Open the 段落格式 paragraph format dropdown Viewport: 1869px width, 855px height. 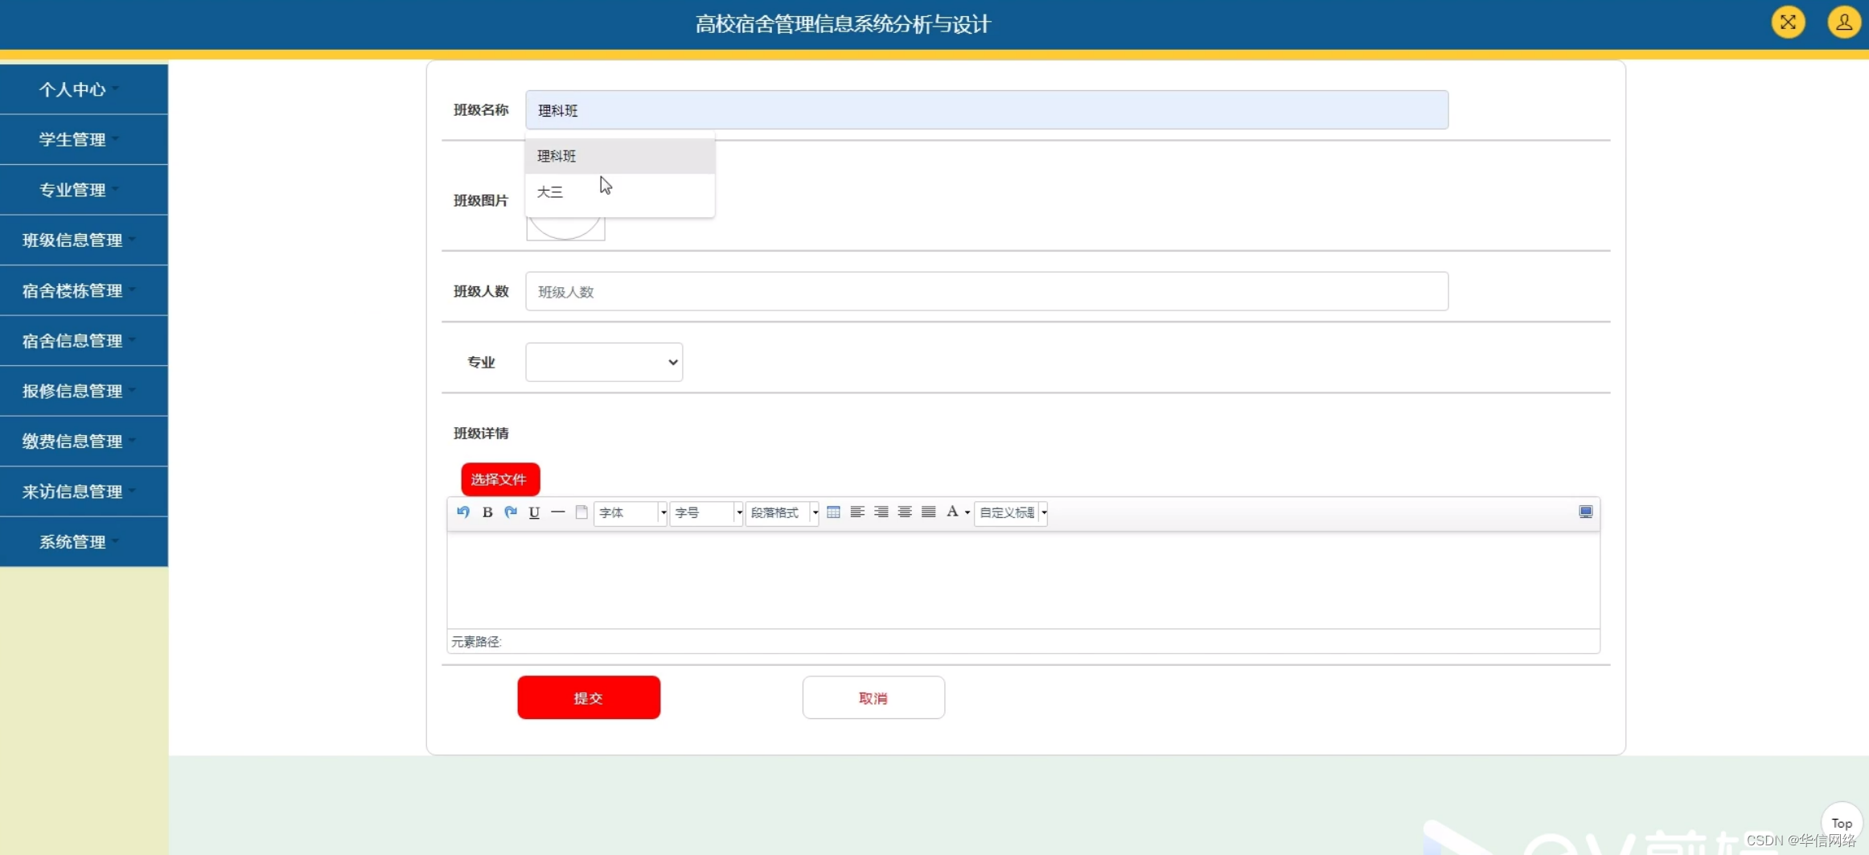(x=782, y=513)
